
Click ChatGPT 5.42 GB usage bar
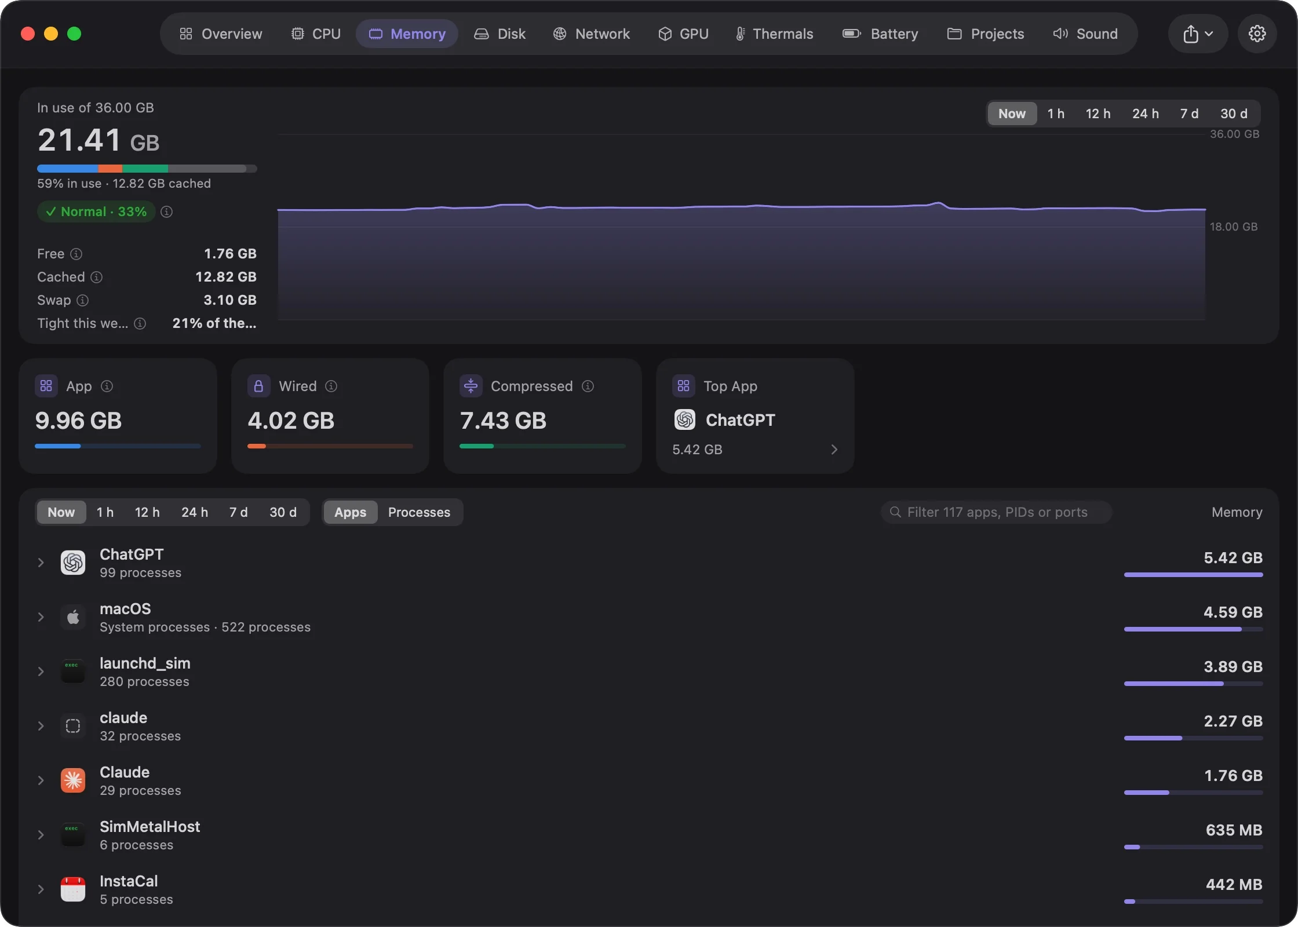coord(1193,575)
